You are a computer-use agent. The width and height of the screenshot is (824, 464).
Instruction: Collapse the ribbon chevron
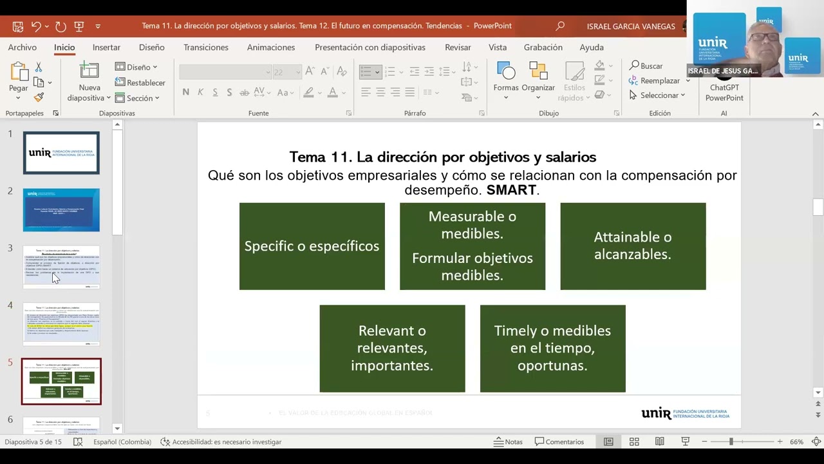[816, 114]
